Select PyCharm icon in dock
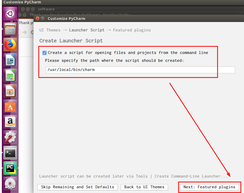This screenshot has height=193, width=244. pos(10,168)
